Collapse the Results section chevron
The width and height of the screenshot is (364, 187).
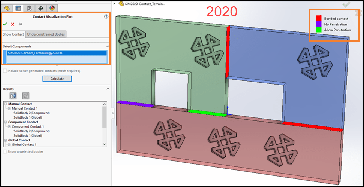click(x=108, y=89)
